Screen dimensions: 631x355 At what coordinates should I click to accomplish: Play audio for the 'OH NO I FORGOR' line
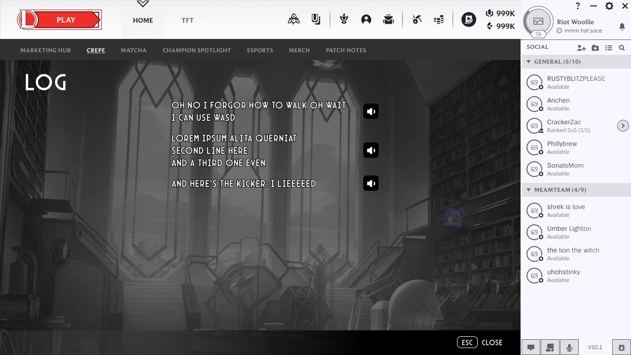371,111
